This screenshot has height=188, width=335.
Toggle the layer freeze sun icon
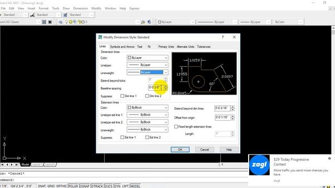71,22
